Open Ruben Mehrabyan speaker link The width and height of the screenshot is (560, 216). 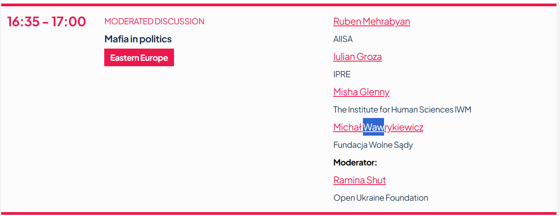[x=372, y=22]
